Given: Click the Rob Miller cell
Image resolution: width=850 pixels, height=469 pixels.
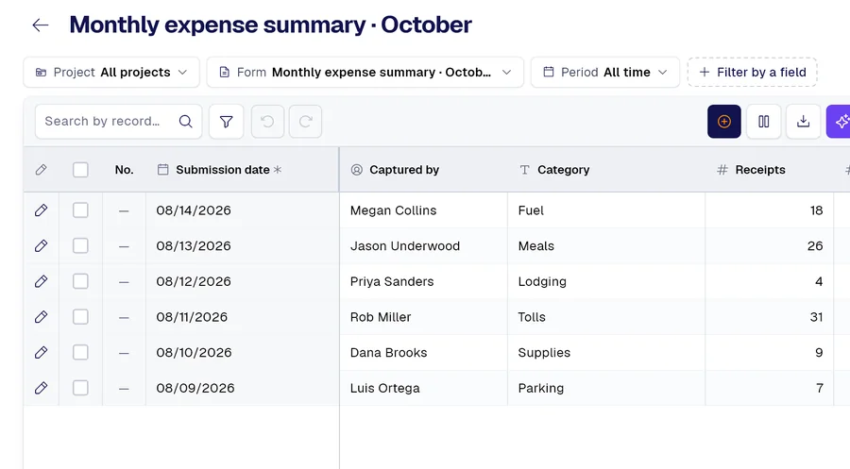Looking at the screenshot, I should (x=423, y=317).
